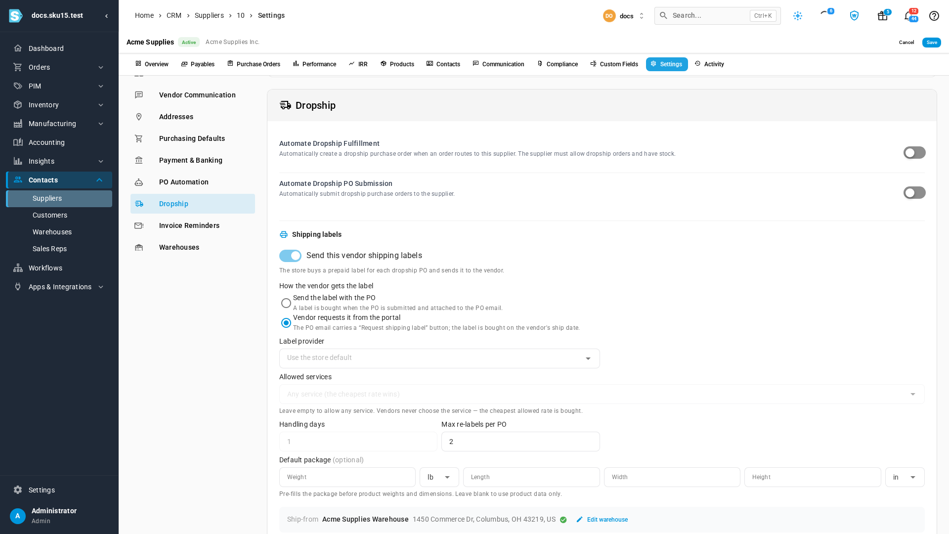The height and width of the screenshot is (534, 949).
Task: Open the Allowed services dropdown
Action: click(602, 394)
